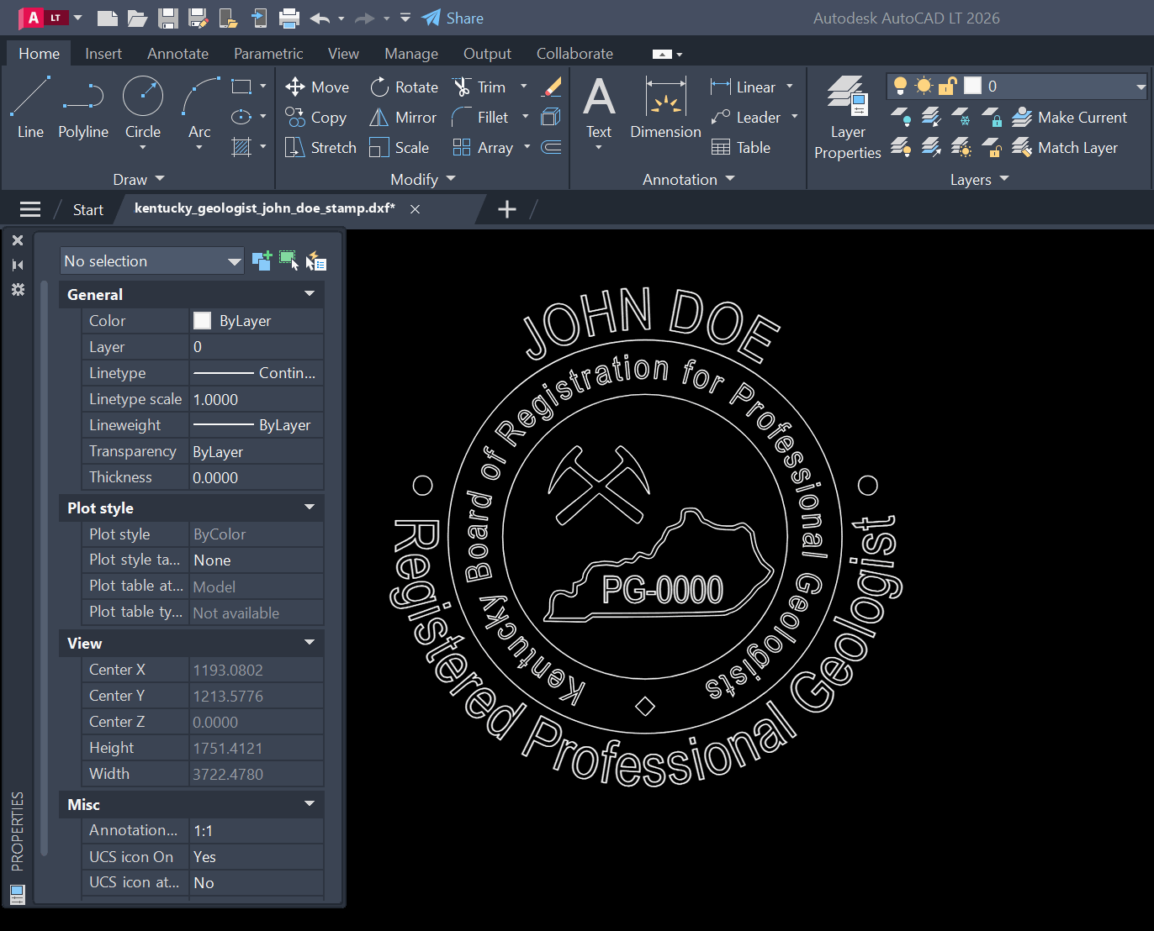
Task: Open the multiline Text tool
Action: [599, 108]
